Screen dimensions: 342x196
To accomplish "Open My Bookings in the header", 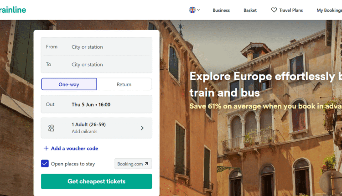I will click(329, 10).
